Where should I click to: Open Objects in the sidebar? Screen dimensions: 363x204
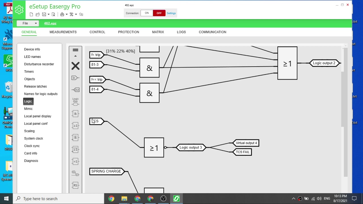(29, 79)
